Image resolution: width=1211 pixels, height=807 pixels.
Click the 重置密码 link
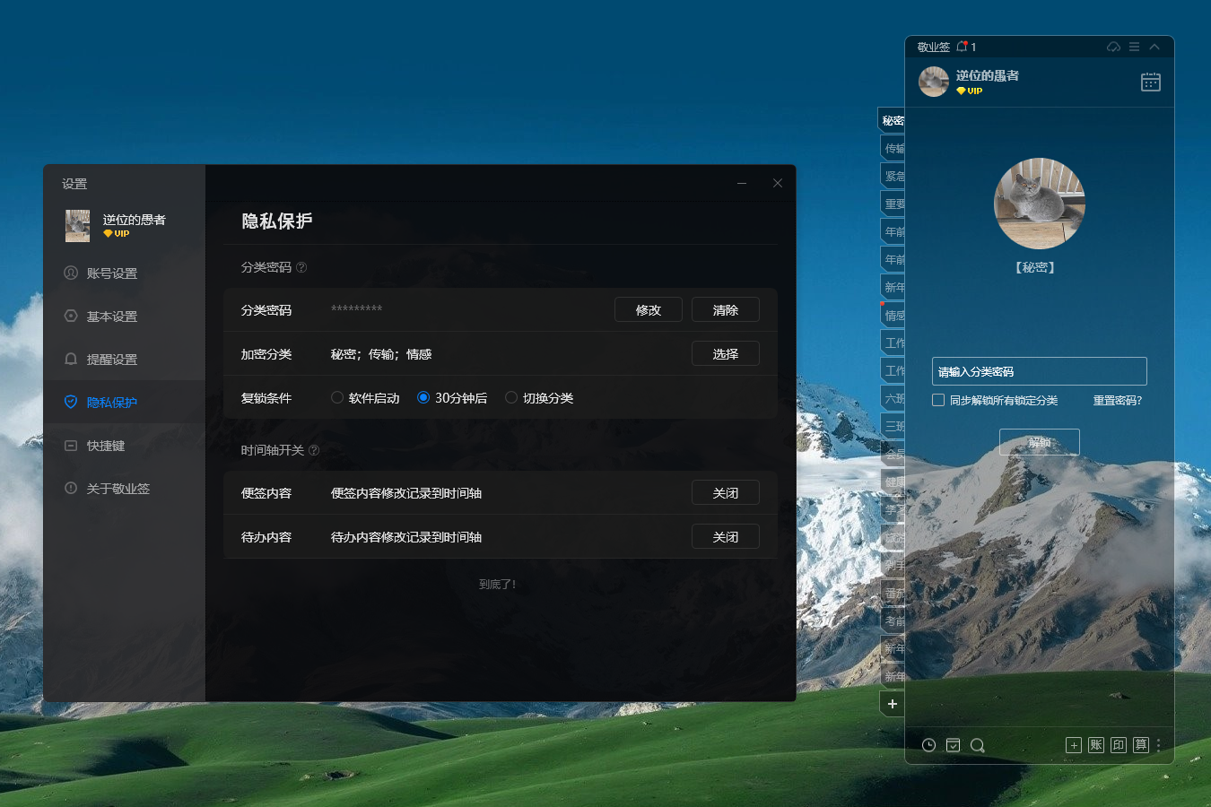click(1116, 402)
